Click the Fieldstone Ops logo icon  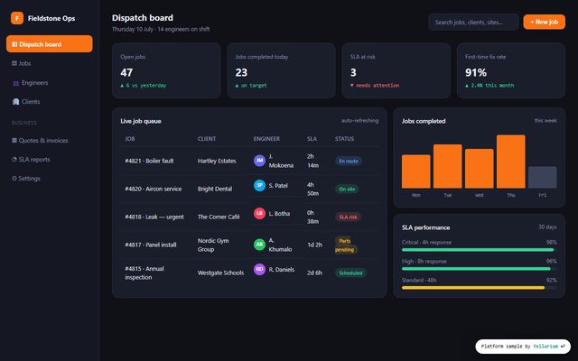(x=17, y=18)
